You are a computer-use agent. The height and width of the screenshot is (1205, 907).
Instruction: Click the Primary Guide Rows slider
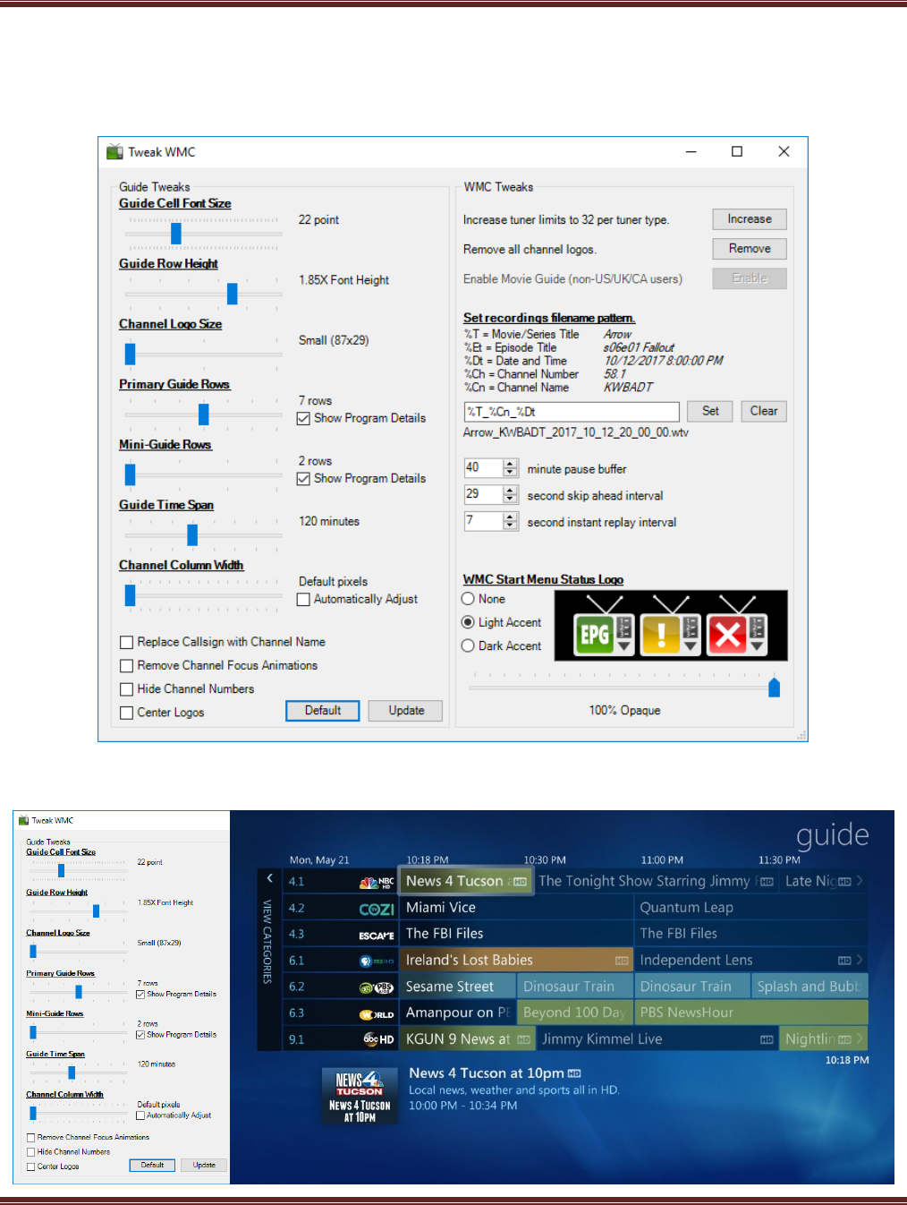[202, 414]
